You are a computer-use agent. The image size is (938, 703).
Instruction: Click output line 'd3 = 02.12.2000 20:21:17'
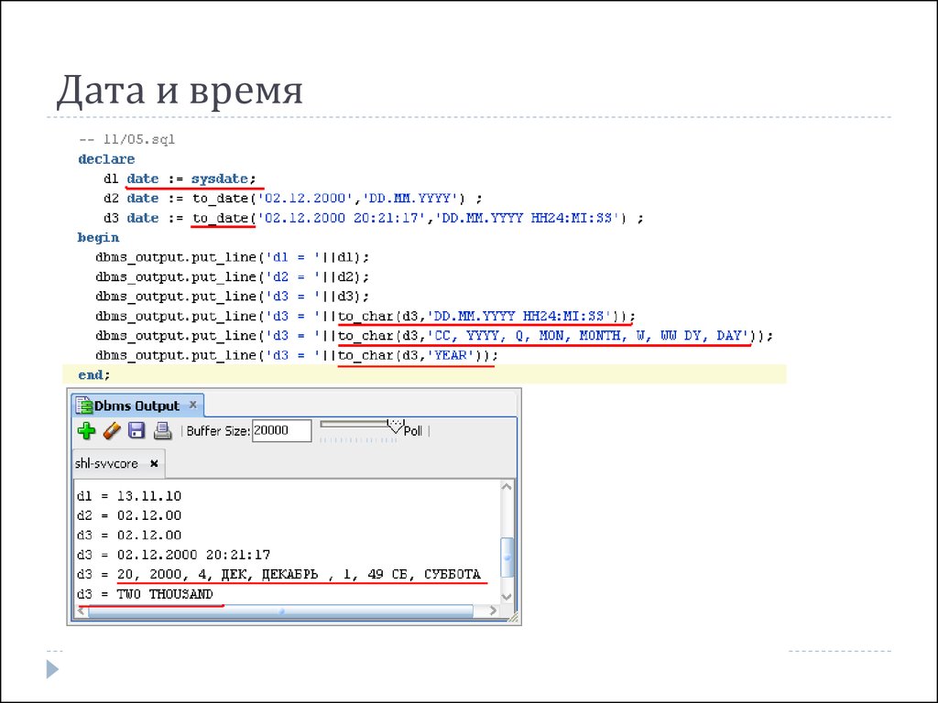tap(173, 555)
